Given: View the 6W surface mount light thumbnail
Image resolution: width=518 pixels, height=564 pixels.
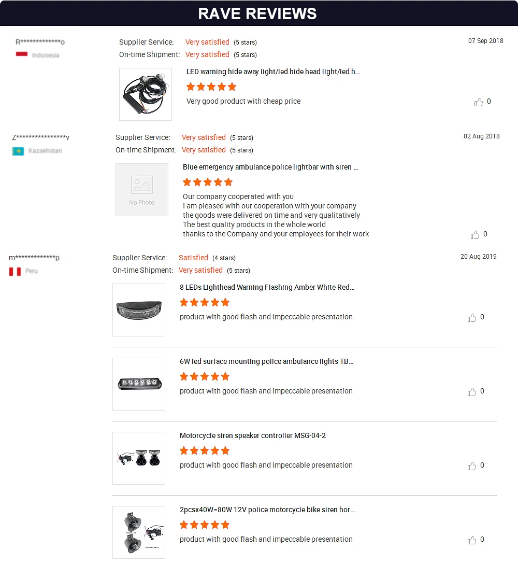Looking at the screenshot, I should (139, 384).
